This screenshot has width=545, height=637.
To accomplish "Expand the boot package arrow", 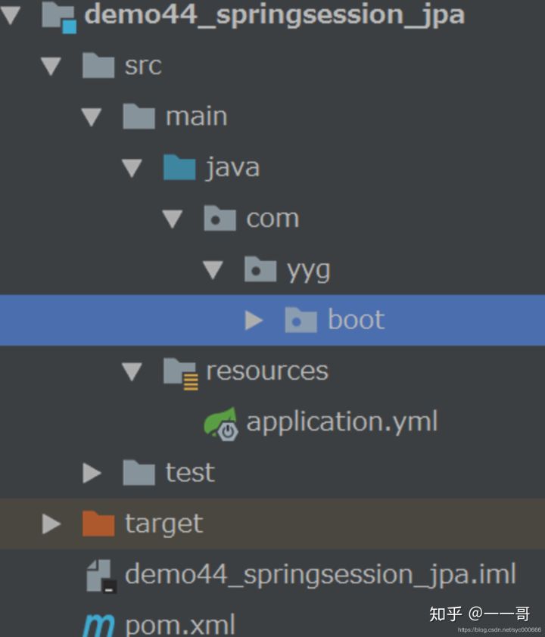I will coord(254,321).
